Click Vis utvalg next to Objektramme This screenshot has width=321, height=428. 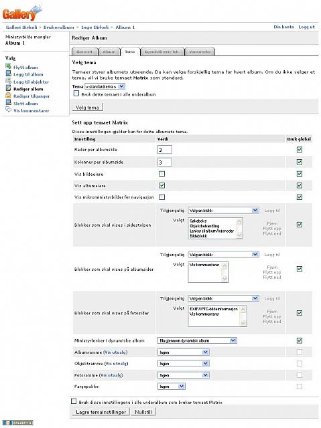click(x=116, y=364)
